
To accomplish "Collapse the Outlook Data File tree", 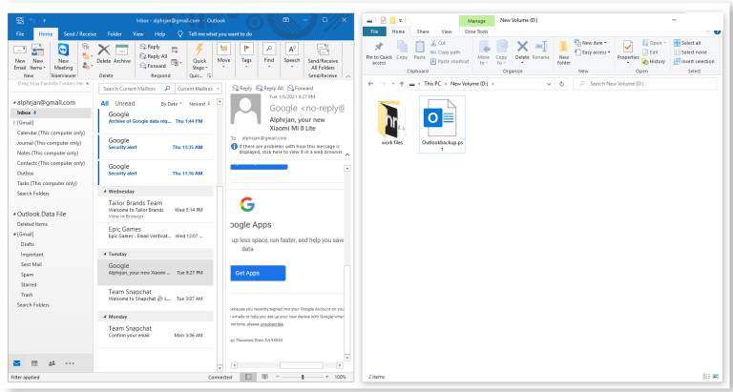I will click(x=14, y=214).
